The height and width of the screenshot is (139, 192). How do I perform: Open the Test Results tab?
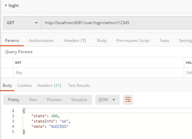[79, 86]
